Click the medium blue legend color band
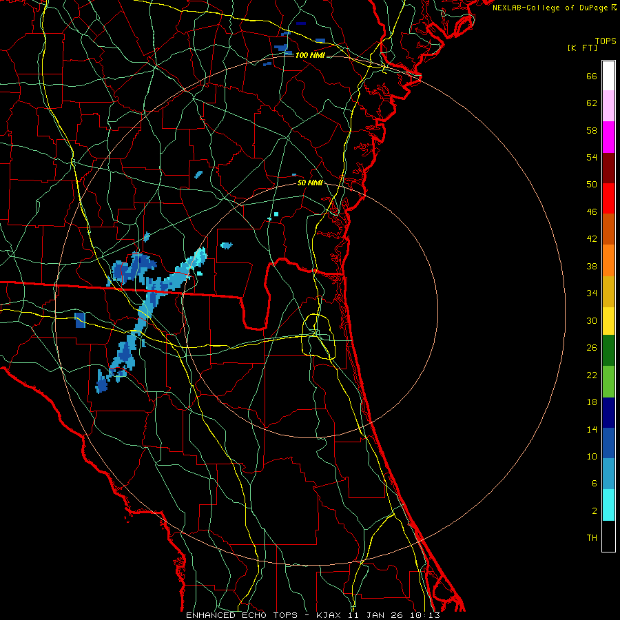Screen dimensions: 620x620 click(608, 443)
